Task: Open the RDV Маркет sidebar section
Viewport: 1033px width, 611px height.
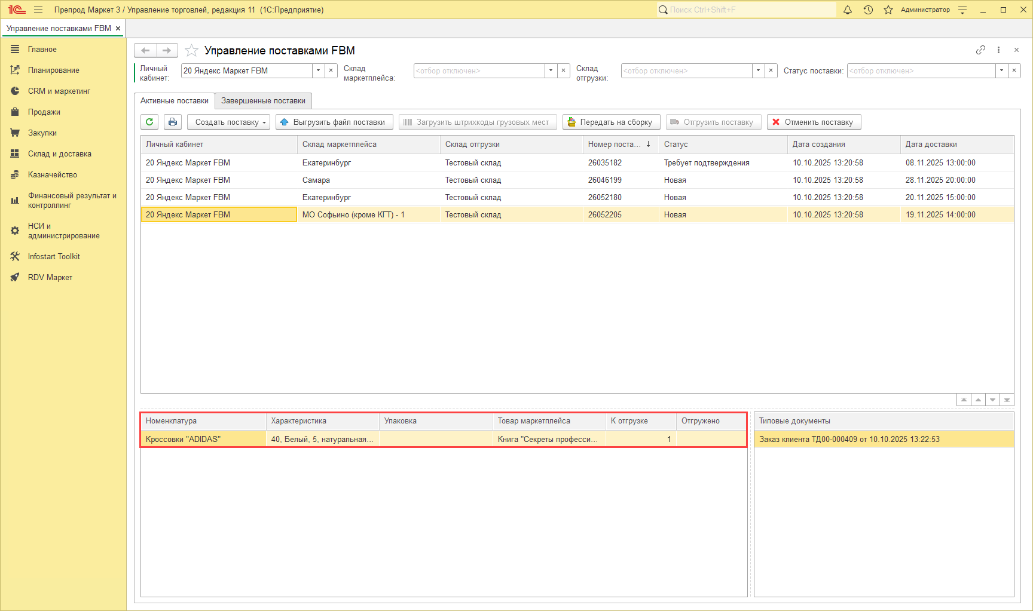Action: 50,277
